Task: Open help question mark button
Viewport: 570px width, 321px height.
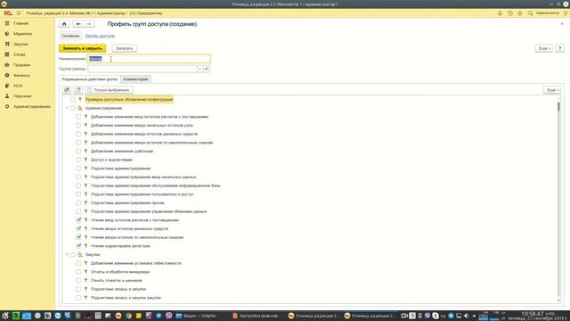Action: click(560, 48)
